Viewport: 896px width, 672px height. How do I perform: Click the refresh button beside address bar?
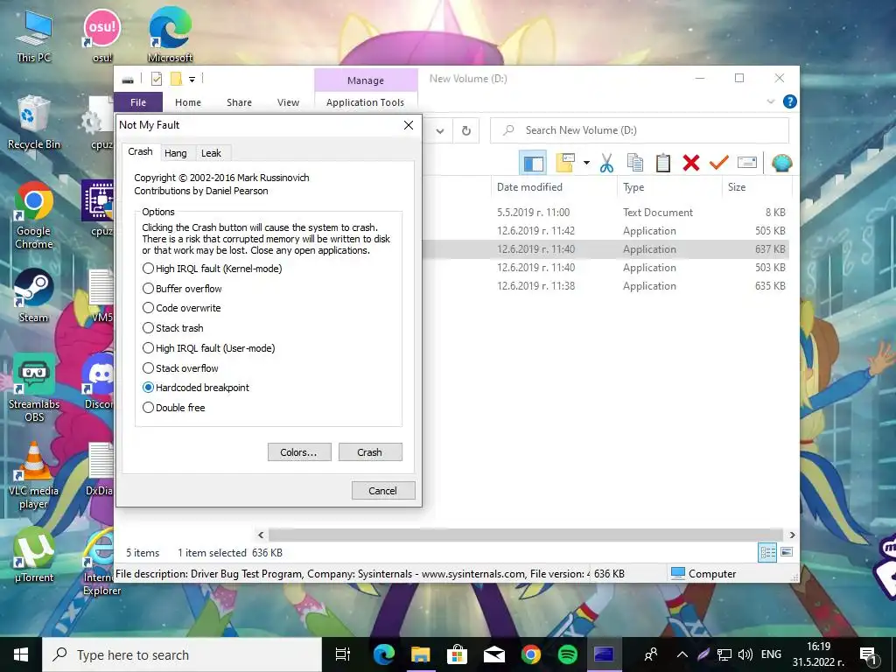[465, 131]
